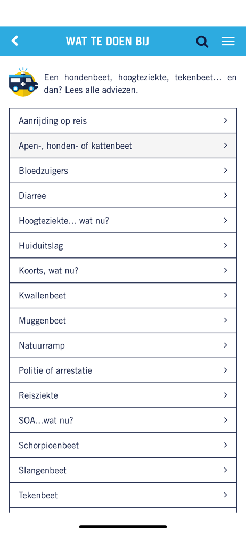Open the Natuurramp advice page
Viewport: 246px width, 533px height.
123,345
